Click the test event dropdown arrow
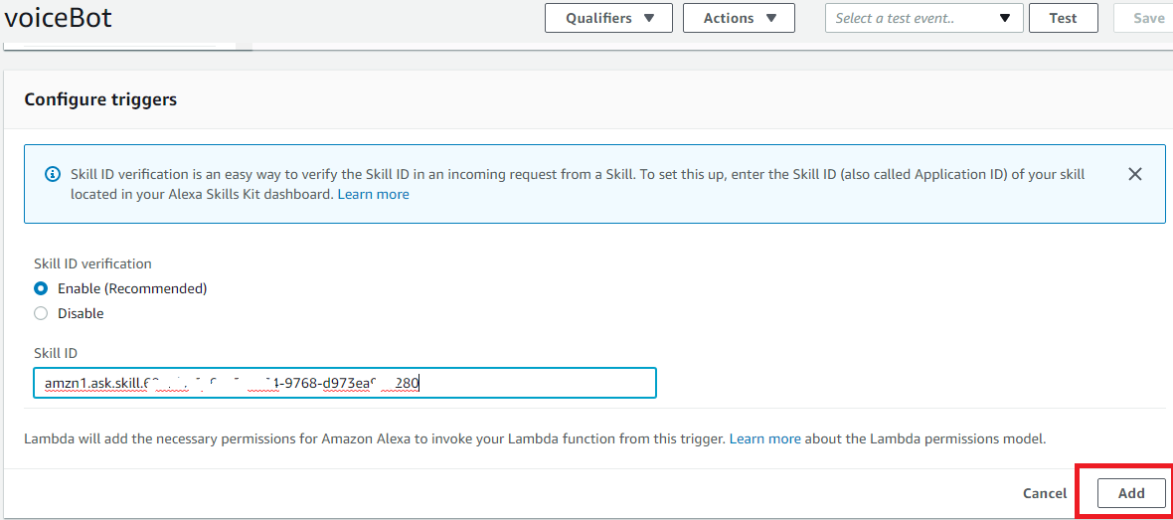1173x520 pixels. click(1005, 18)
